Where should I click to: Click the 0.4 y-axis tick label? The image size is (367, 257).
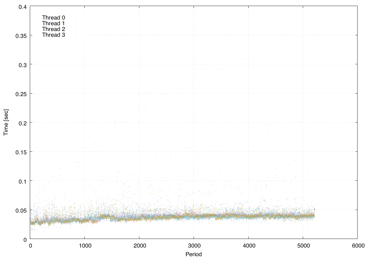coord(22,6)
